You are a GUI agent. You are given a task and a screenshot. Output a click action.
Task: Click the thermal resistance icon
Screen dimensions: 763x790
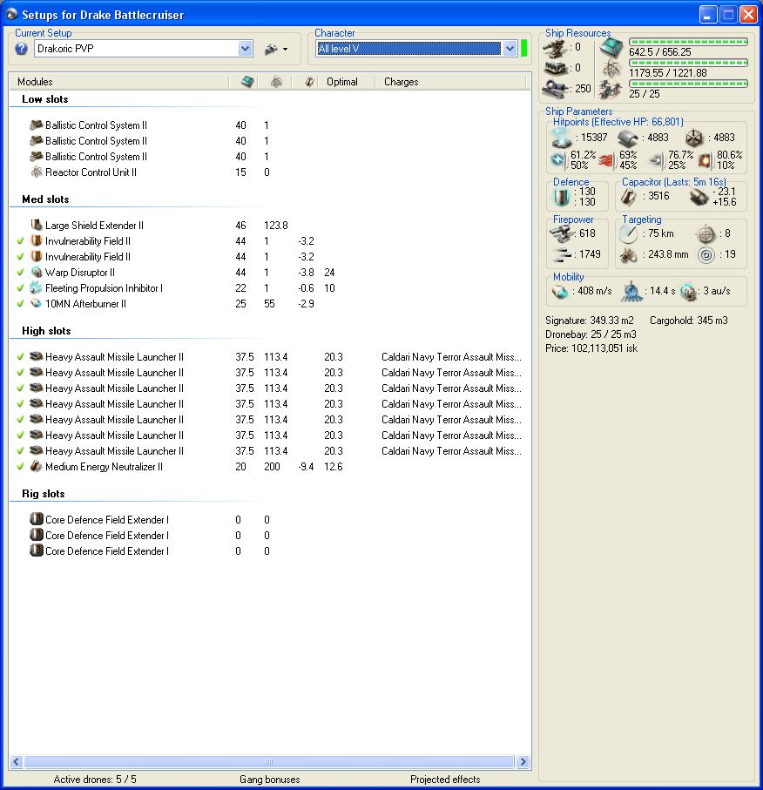(607, 160)
